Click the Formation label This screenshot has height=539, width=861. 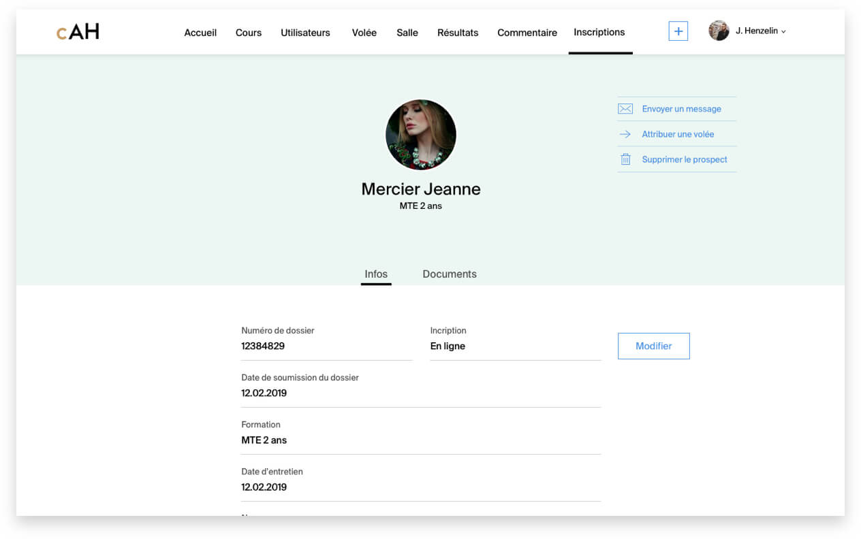point(261,425)
